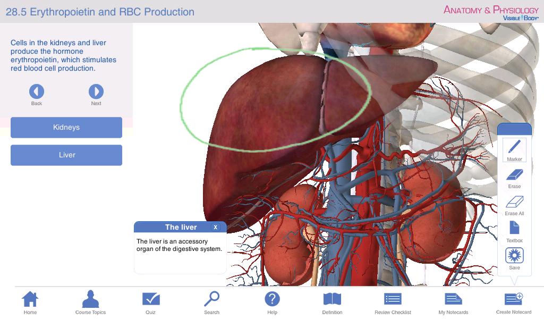Start the Quiz
Viewport: 544px width, 319px height.
pos(150,303)
